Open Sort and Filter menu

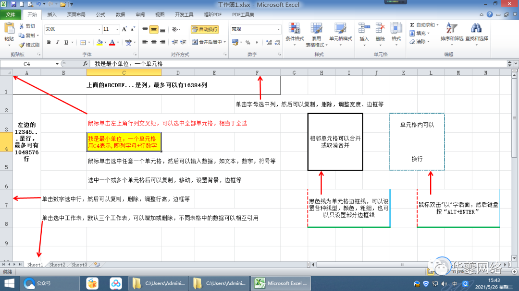point(452,34)
